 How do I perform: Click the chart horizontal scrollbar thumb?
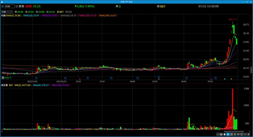tap(234, 132)
